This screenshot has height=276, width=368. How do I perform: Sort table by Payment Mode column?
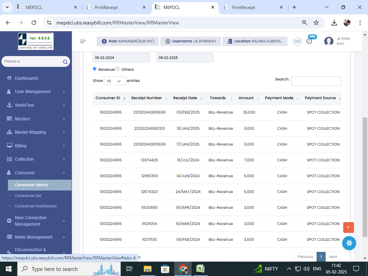(x=282, y=98)
